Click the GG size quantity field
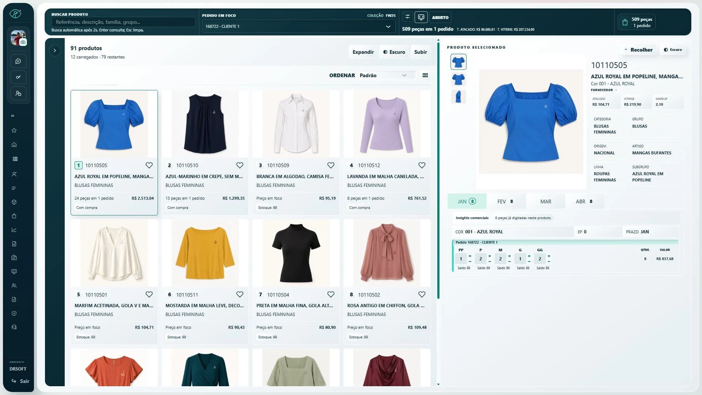Image resolution: width=702 pixels, height=395 pixels. coord(540,259)
